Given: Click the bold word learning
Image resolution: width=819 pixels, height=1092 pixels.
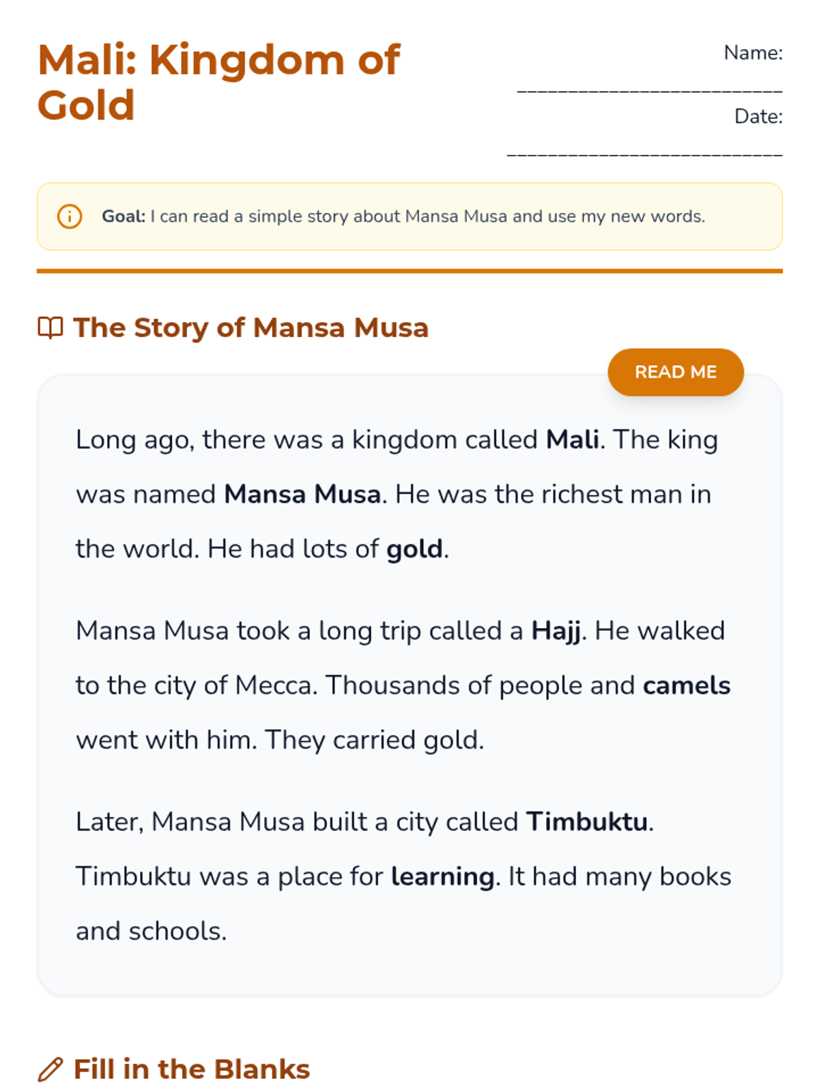Looking at the screenshot, I should click(x=442, y=876).
